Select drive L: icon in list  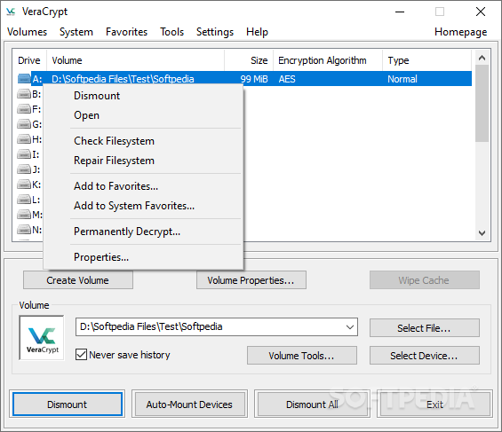tap(24, 200)
